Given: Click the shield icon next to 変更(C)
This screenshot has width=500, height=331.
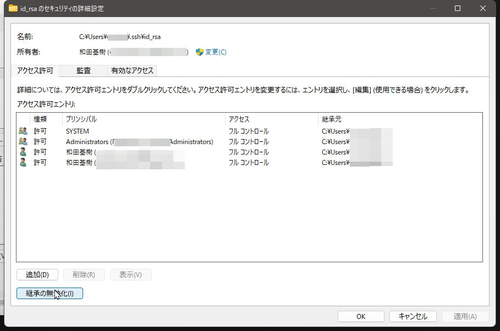Looking at the screenshot, I should pos(200,52).
